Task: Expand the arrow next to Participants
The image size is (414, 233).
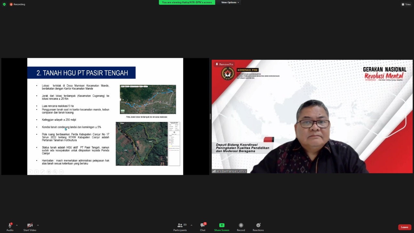Action: (x=191, y=225)
